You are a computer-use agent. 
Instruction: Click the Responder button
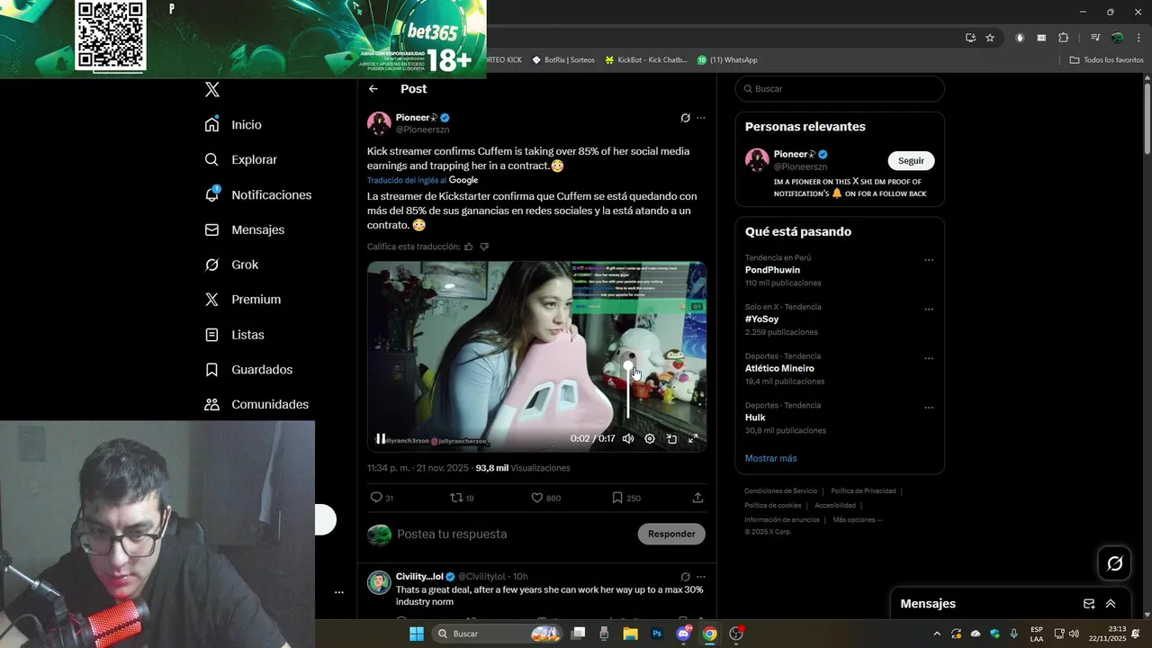tap(671, 534)
